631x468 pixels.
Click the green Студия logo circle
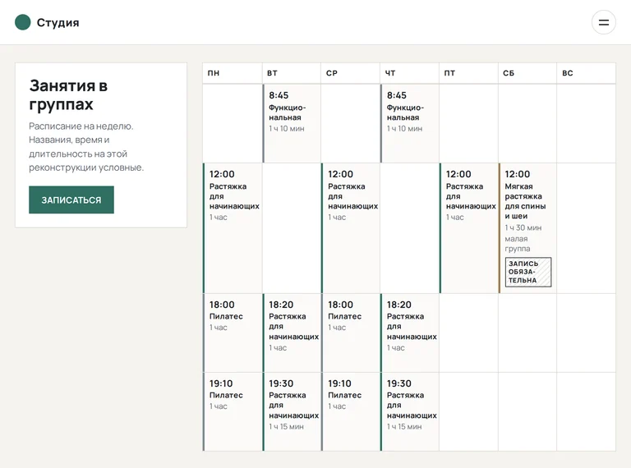pyautogui.click(x=22, y=22)
